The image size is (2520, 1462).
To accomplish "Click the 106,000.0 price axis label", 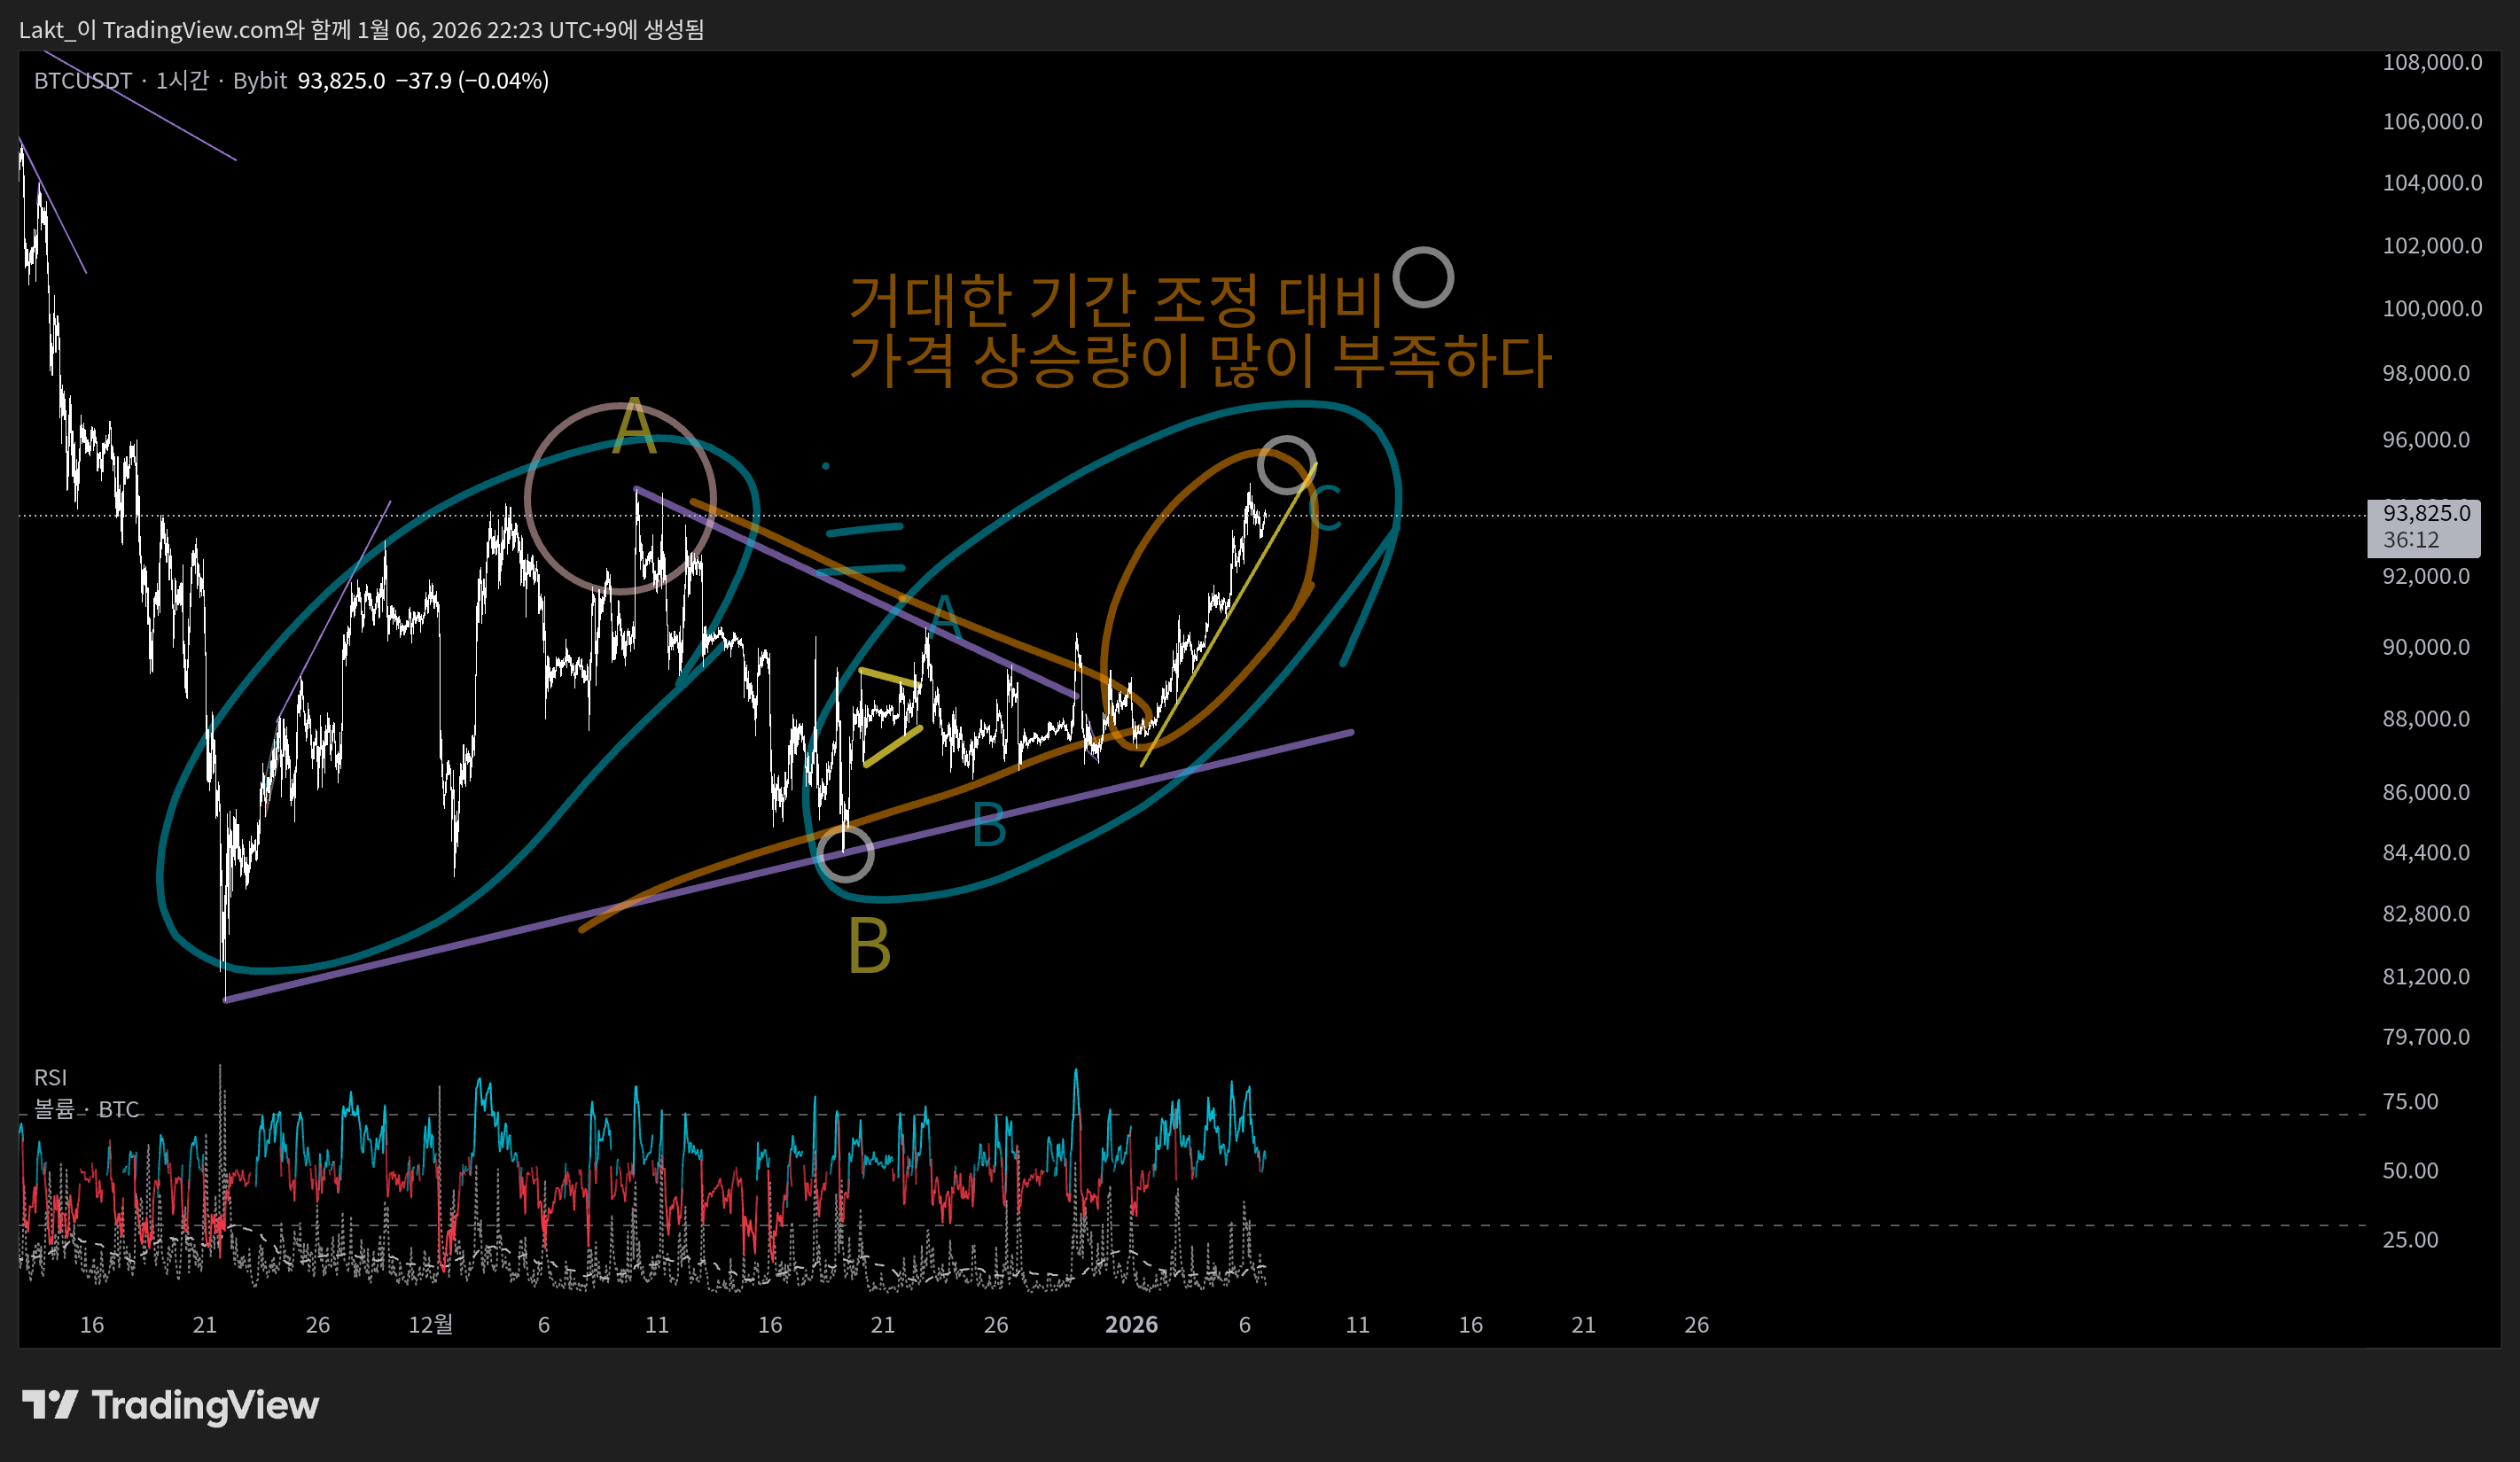I will (x=2432, y=122).
